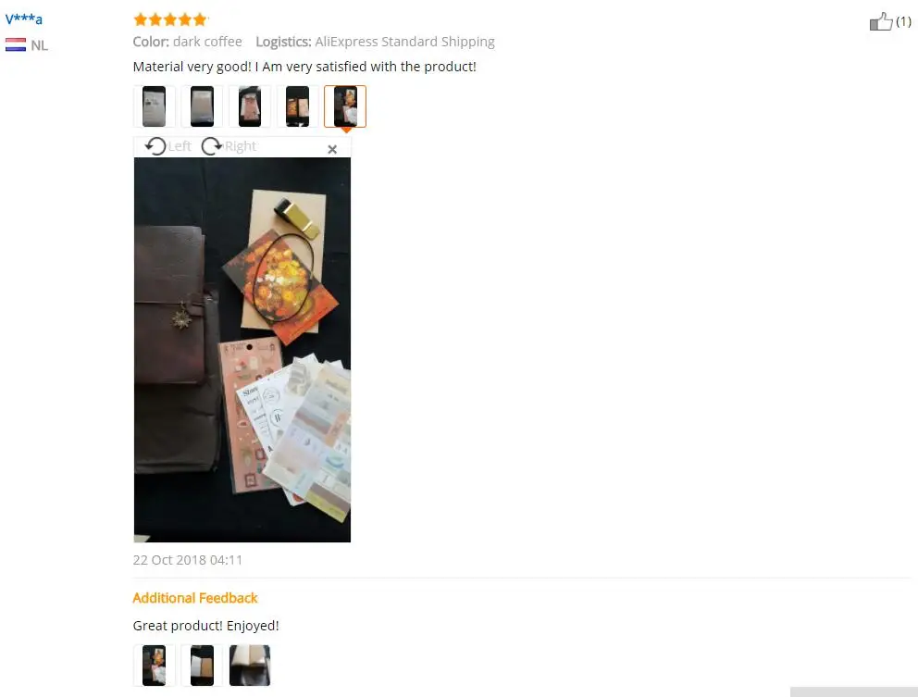Viewport: 918px width, 697px height.
Task: Rotate the photo right
Action: pyautogui.click(x=211, y=146)
